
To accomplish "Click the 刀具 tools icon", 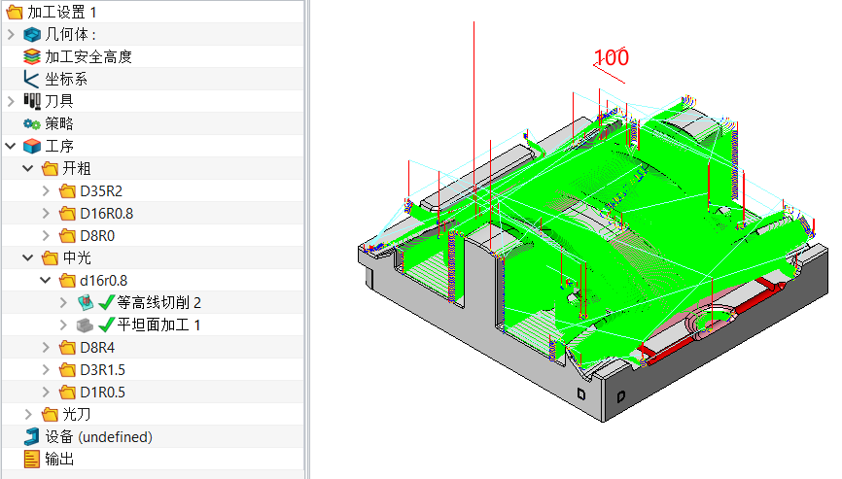I will coord(32,101).
